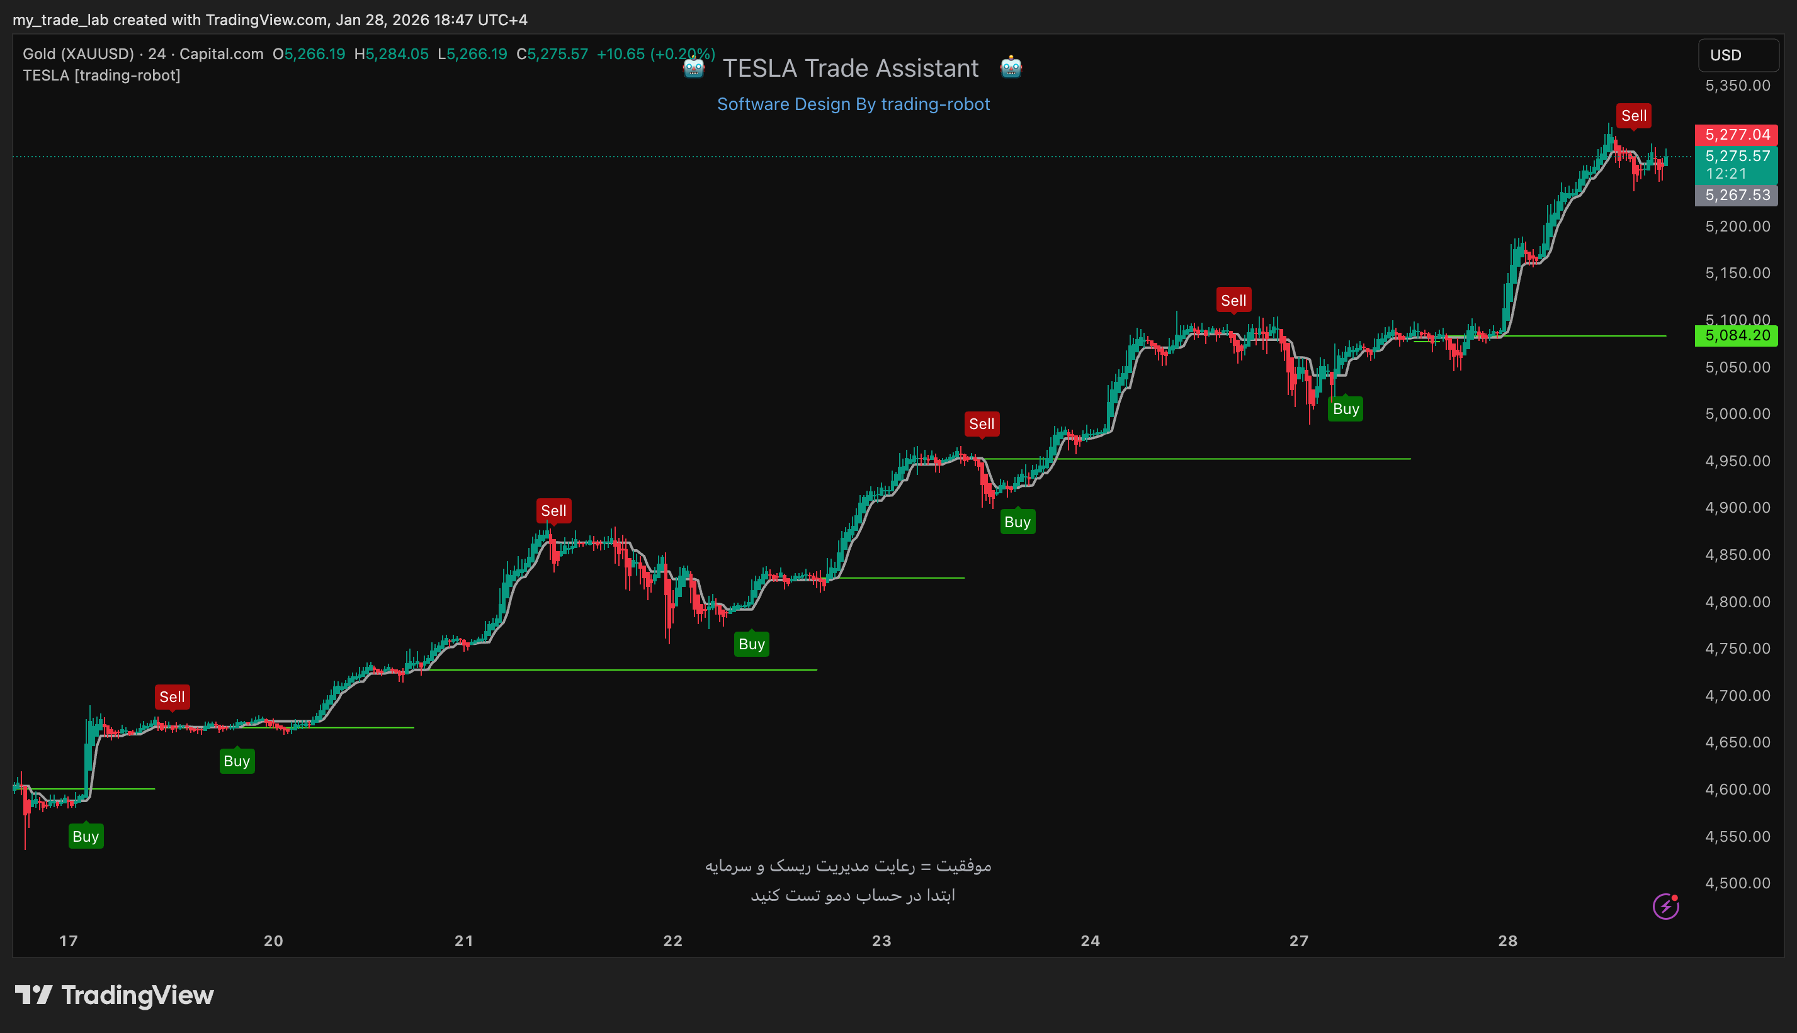Screen dimensions: 1797x1033
Task: Click the red 5,277.04 price tag
Action: point(1736,135)
